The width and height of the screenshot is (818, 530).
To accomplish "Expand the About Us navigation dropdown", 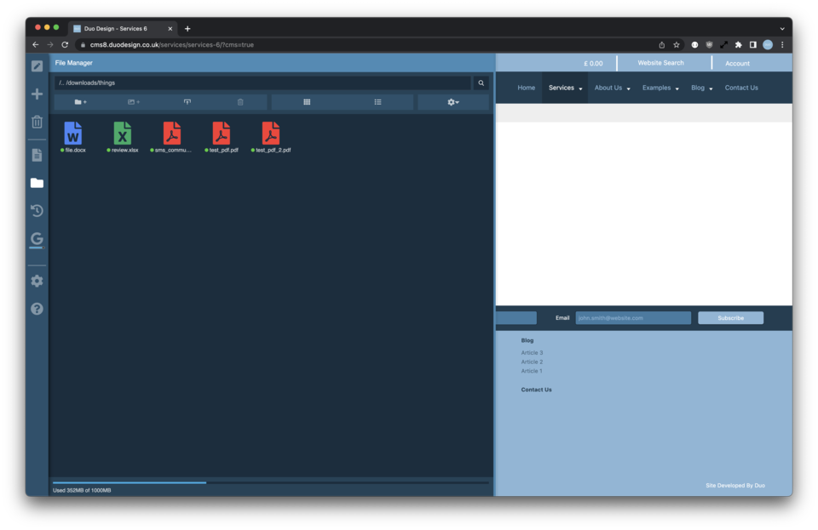I will pyautogui.click(x=612, y=88).
